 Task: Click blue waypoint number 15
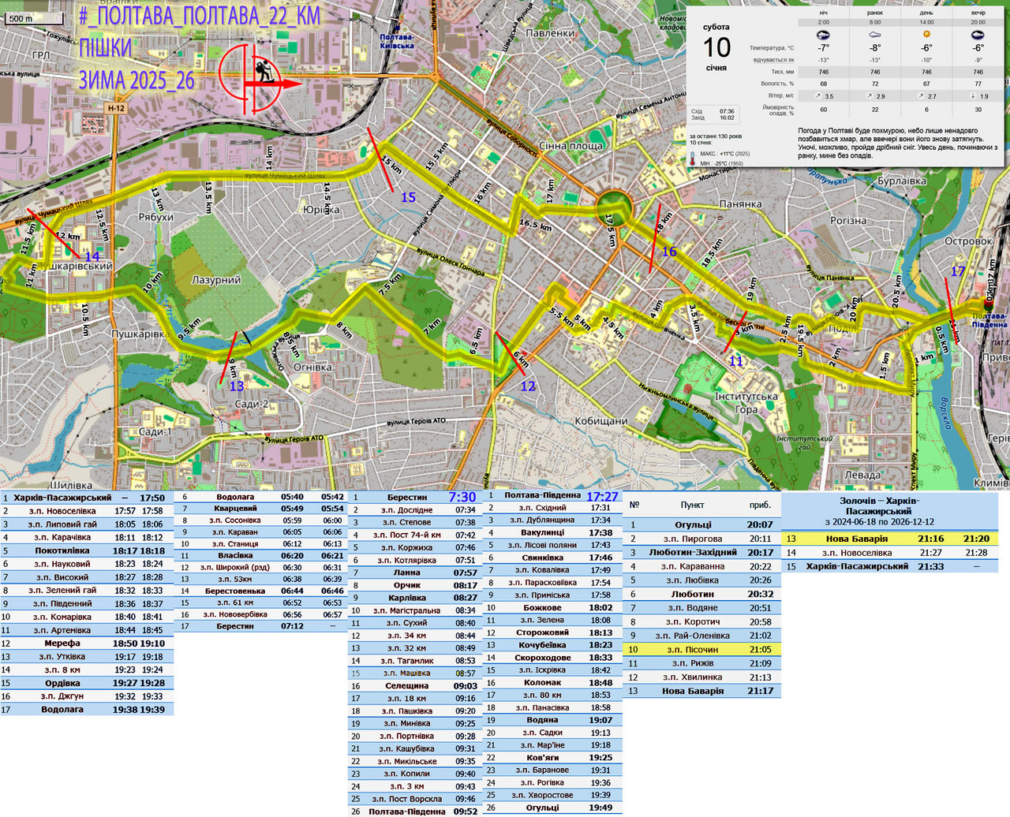(x=408, y=197)
